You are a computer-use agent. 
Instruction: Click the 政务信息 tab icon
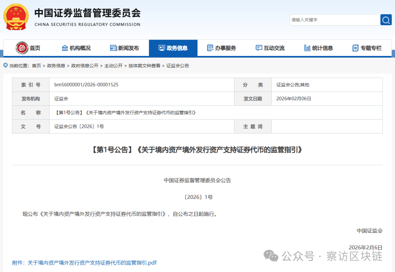tap(162, 48)
